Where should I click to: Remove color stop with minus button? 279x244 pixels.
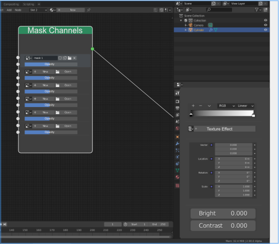coord(201,105)
